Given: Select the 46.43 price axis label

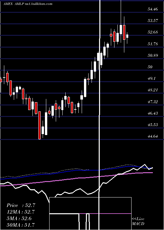Looking at the screenshot, I should [153, 113].
